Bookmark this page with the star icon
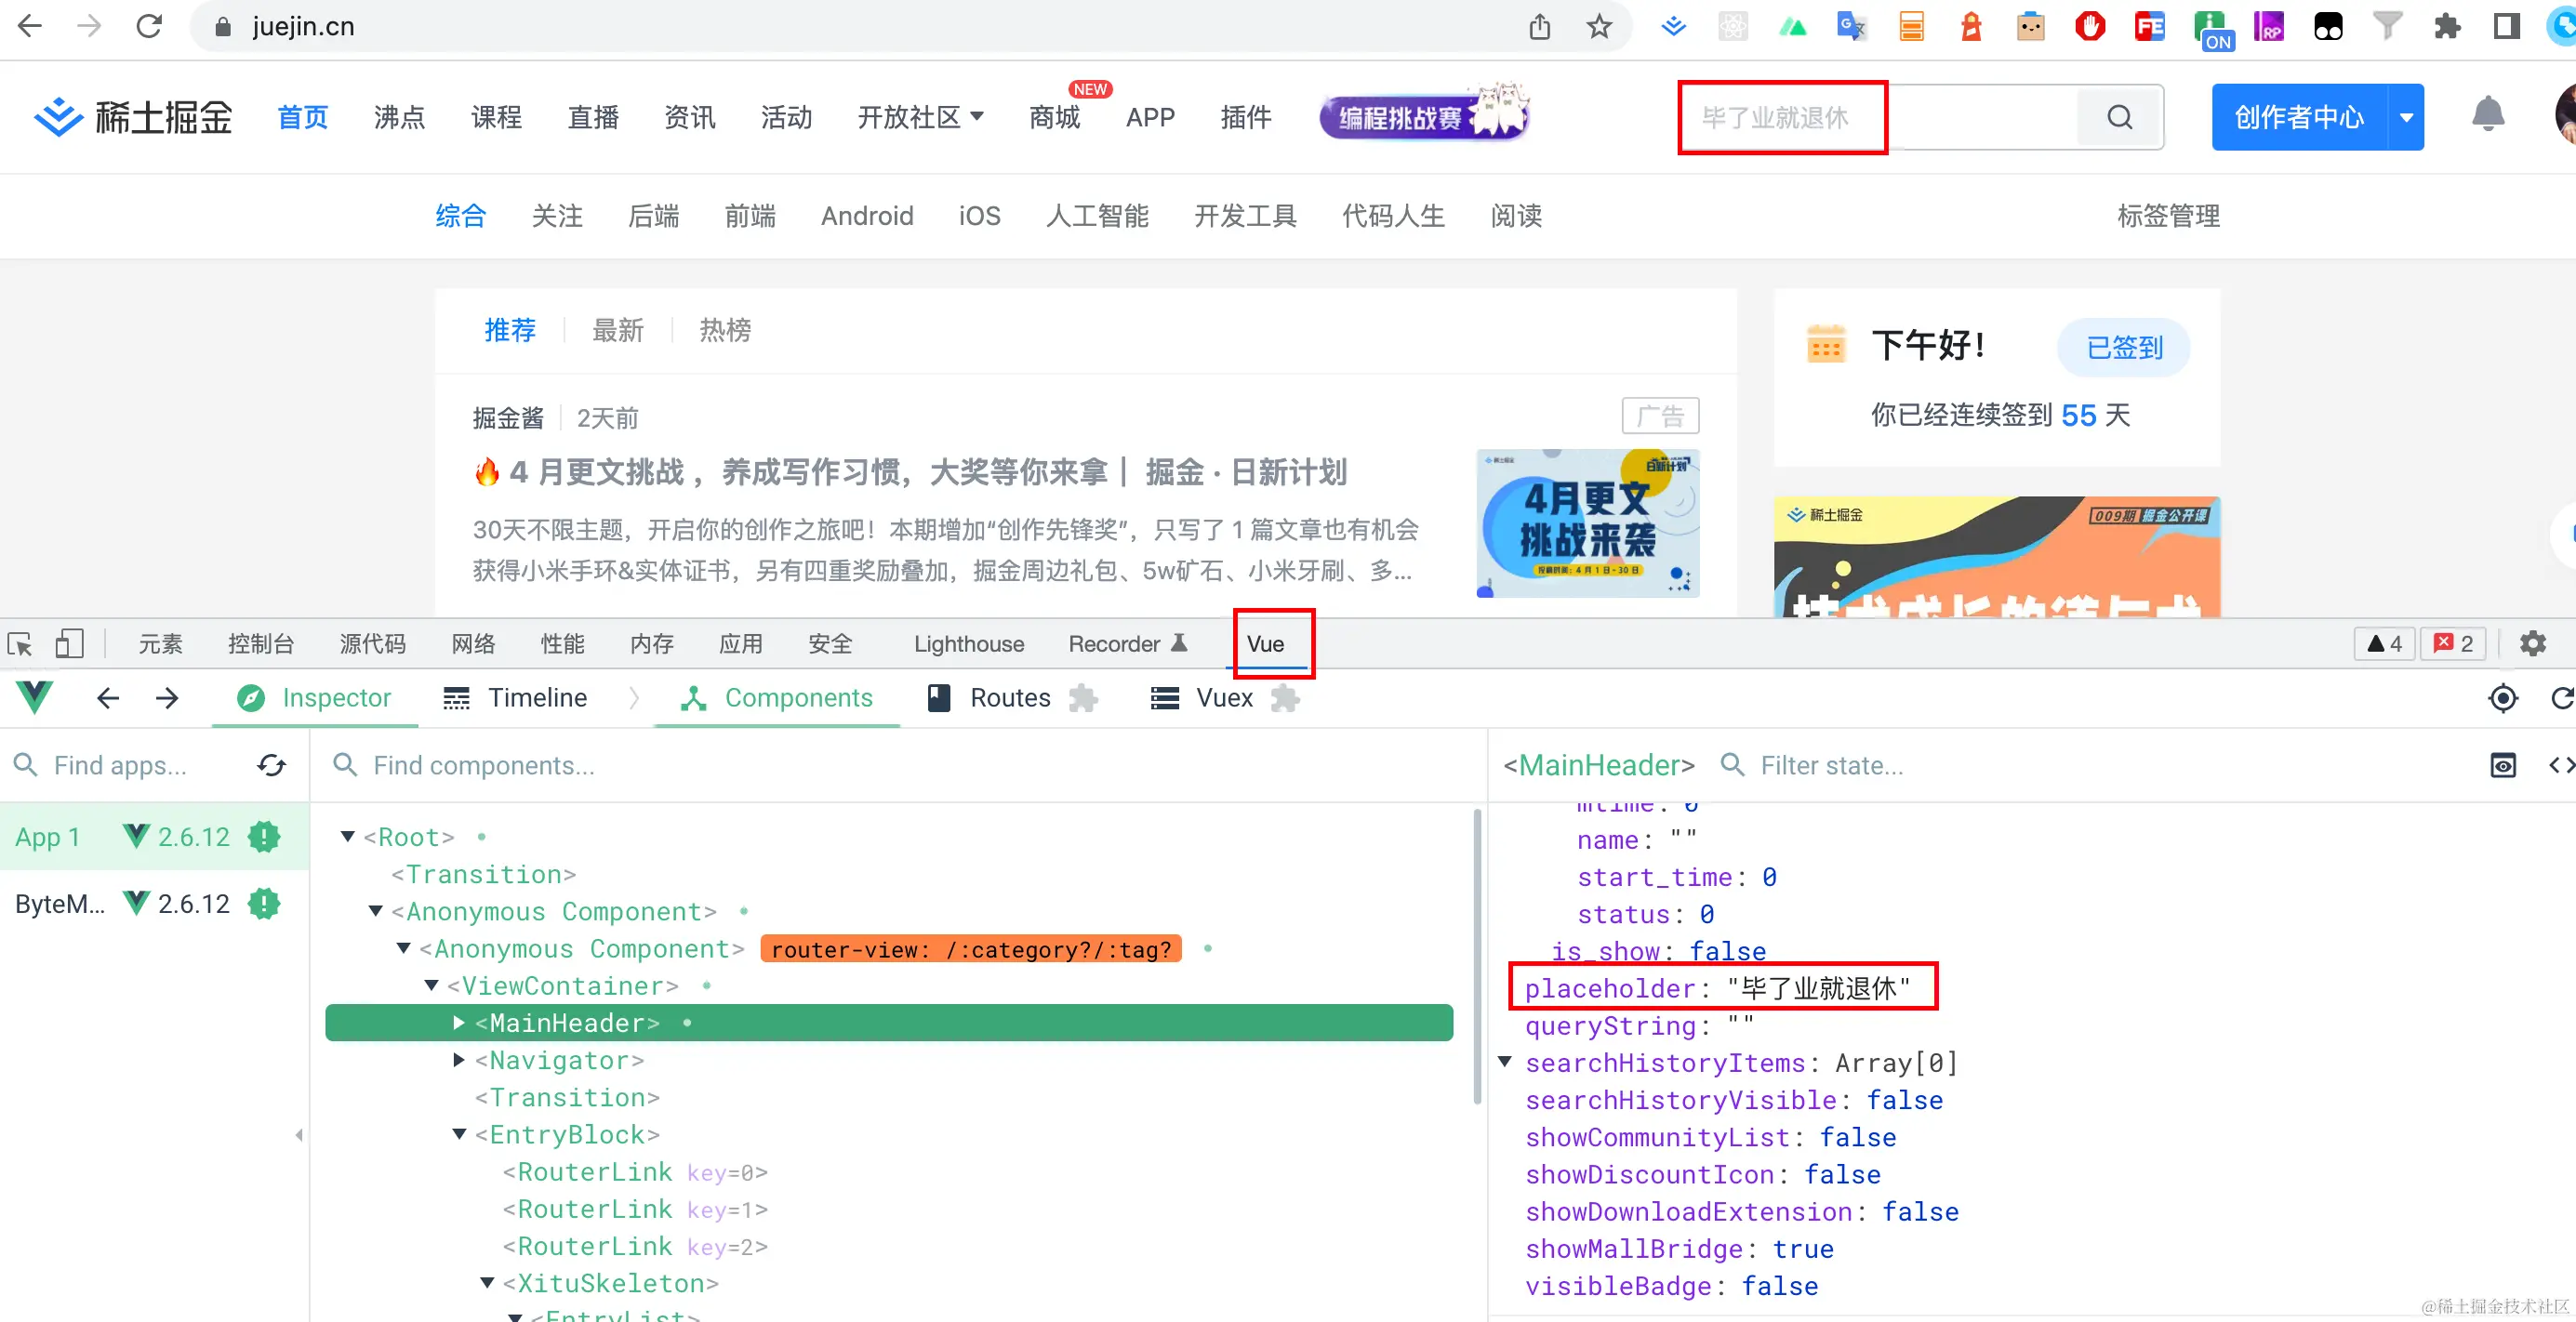 [x=1599, y=26]
